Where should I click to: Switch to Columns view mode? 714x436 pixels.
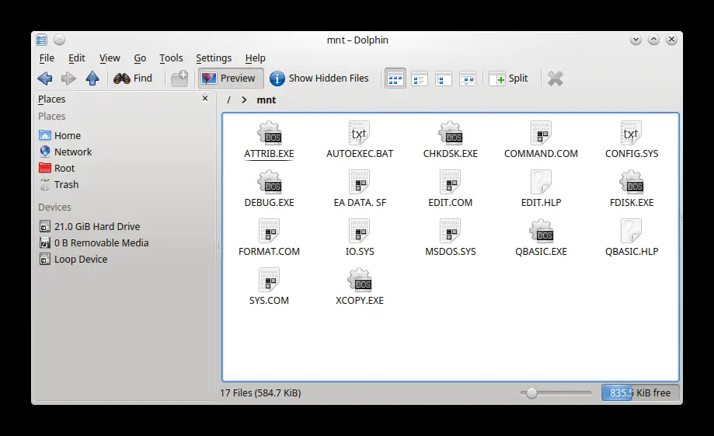point(444,78)
